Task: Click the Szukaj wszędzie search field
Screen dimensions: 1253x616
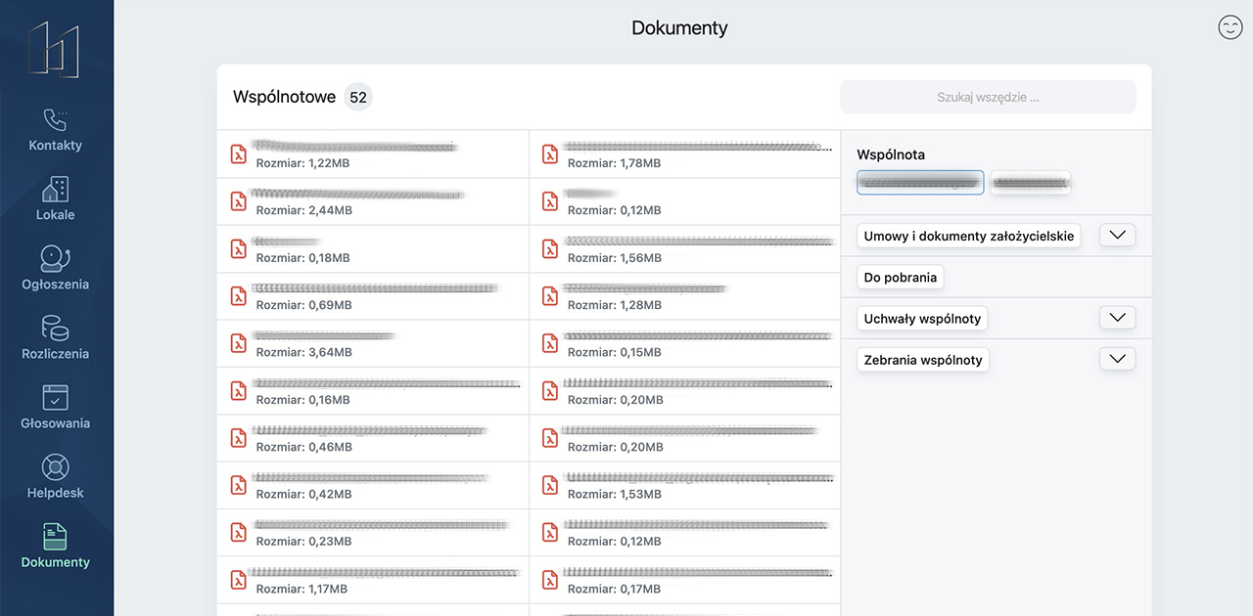Action: point(987,97)
